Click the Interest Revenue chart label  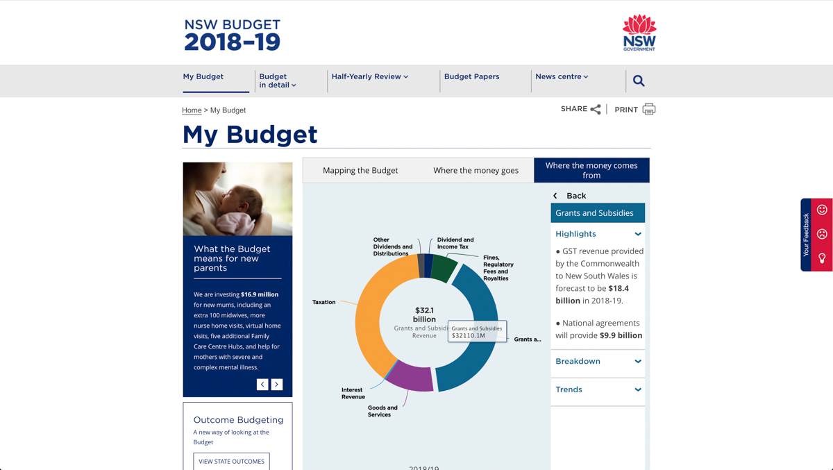[x=353, y=394]
